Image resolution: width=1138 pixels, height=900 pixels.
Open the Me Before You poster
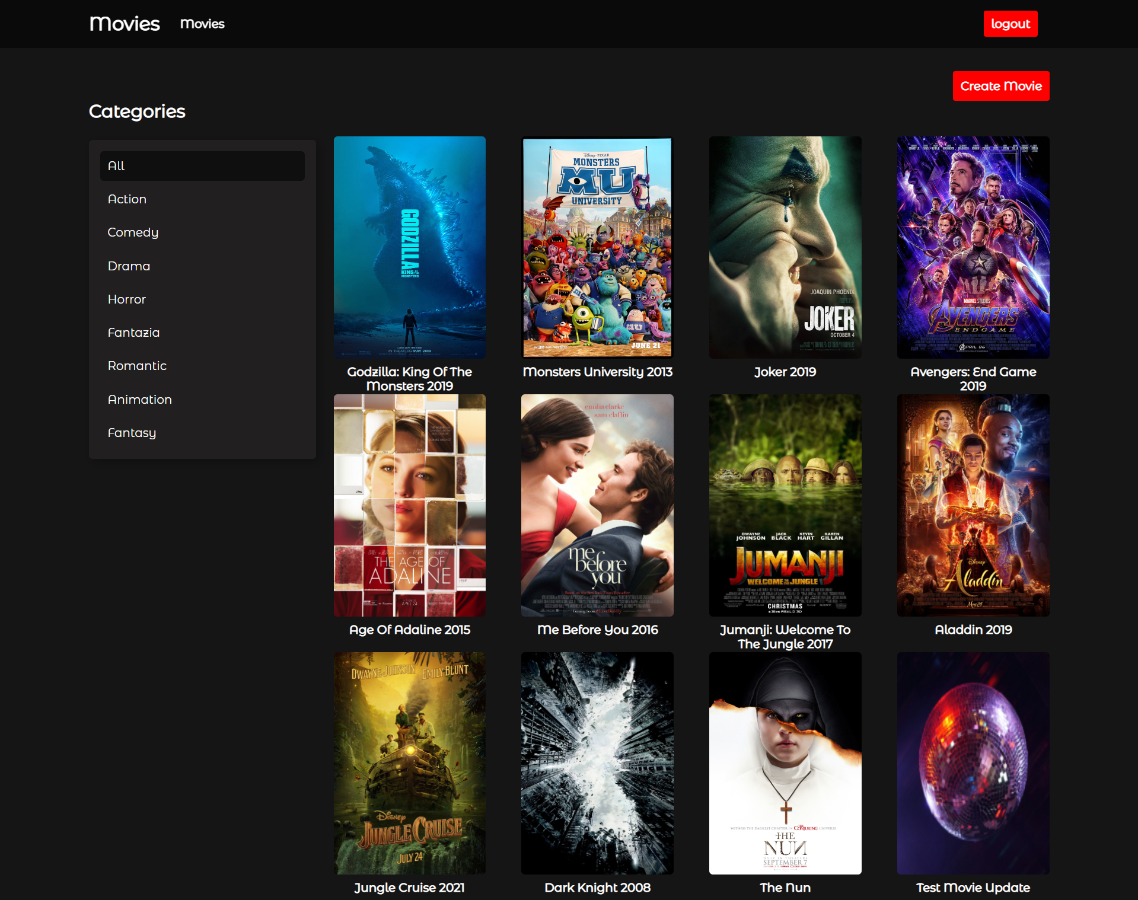(x=597, y=505)
